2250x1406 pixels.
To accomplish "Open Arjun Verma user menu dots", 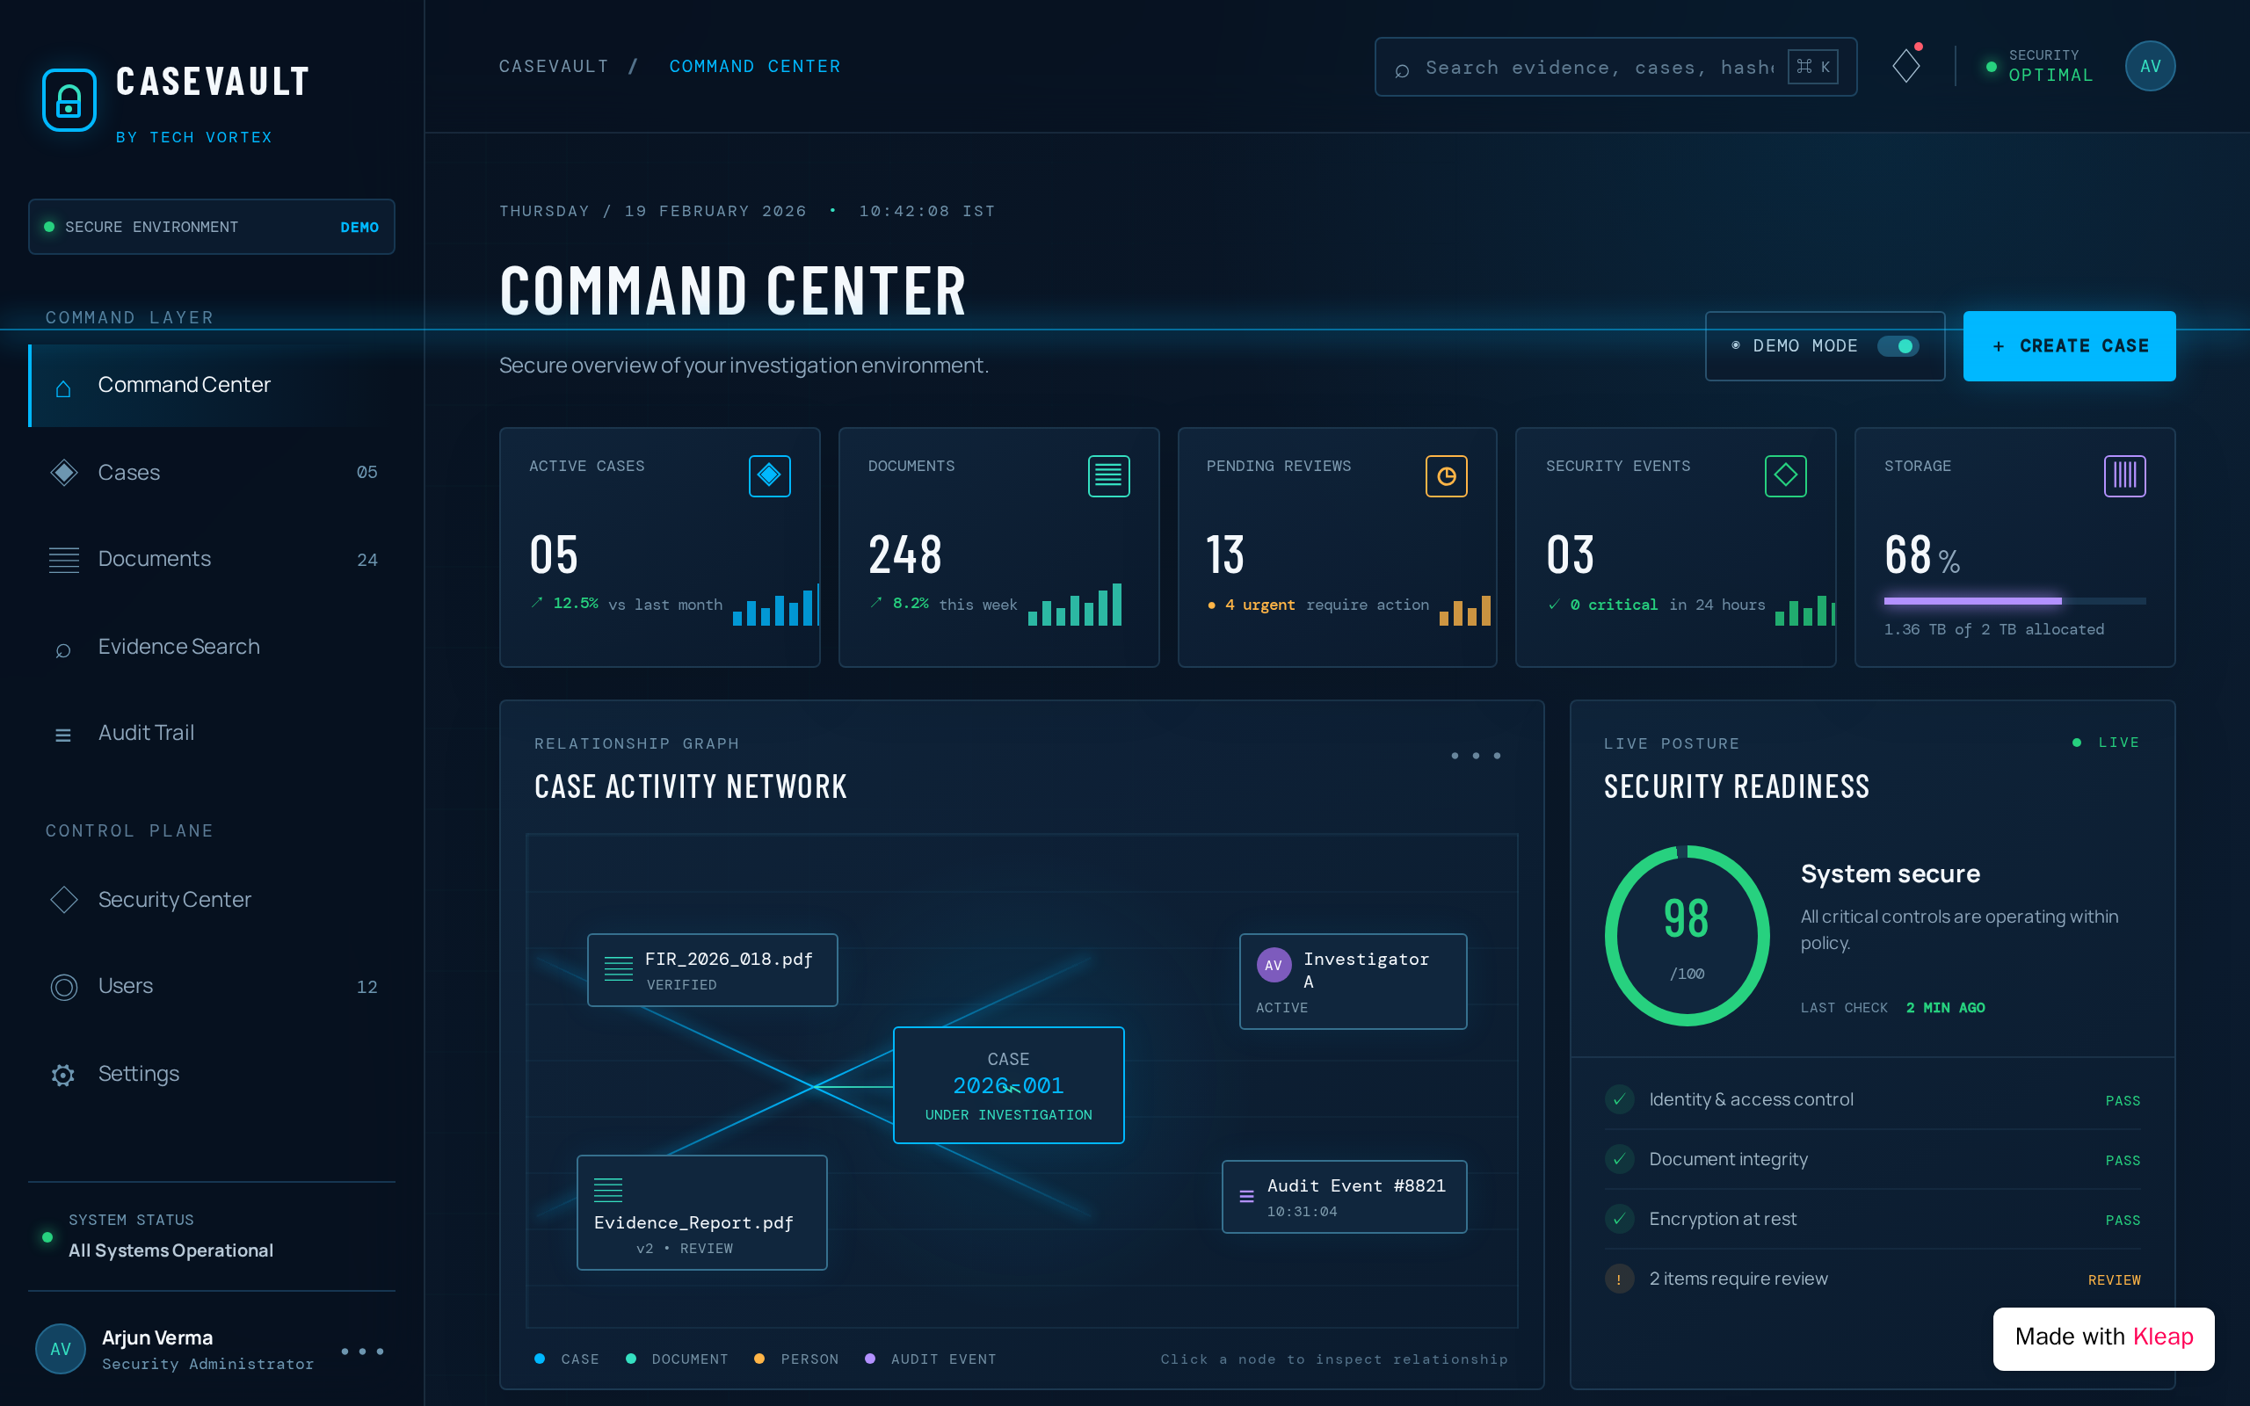I will pyautogui.click(x=362, y=1352).
